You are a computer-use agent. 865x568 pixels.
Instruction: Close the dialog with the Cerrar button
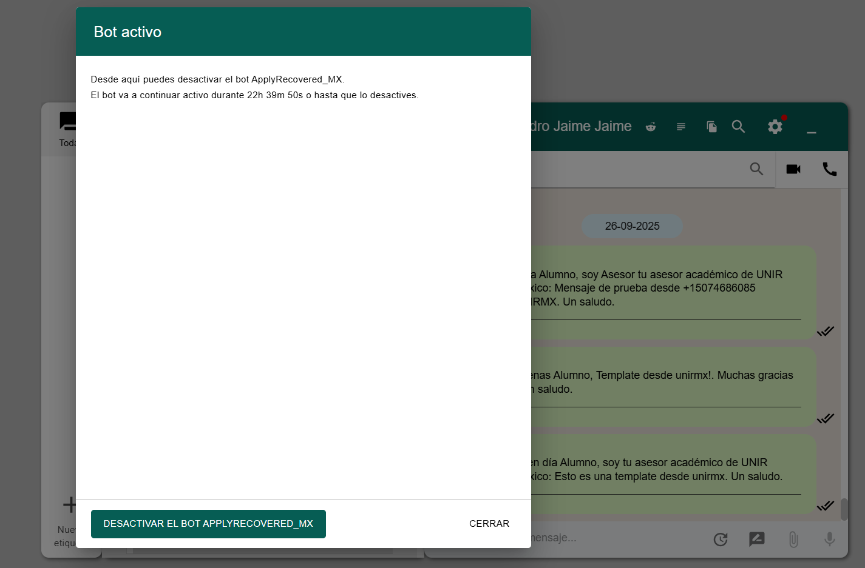click(489, 524)
